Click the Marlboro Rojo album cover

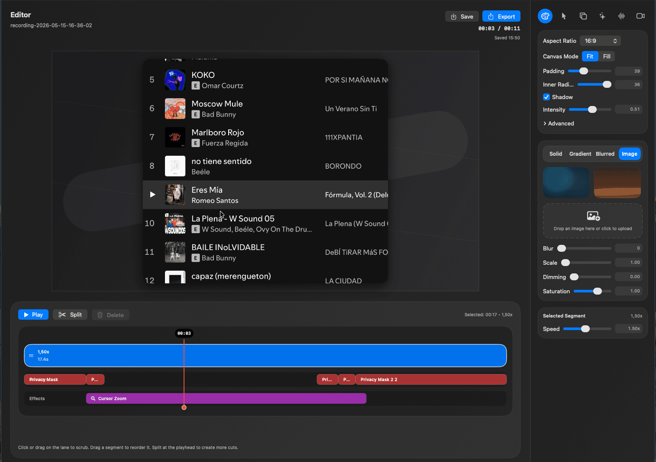click(x=175, y=138)
